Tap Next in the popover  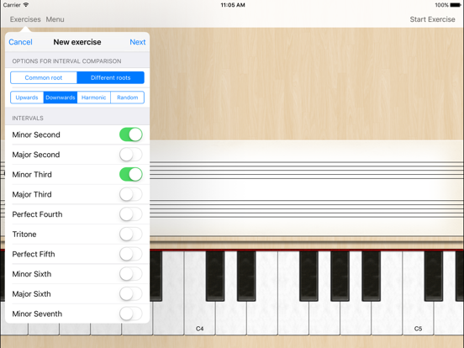tap(138, 42)
